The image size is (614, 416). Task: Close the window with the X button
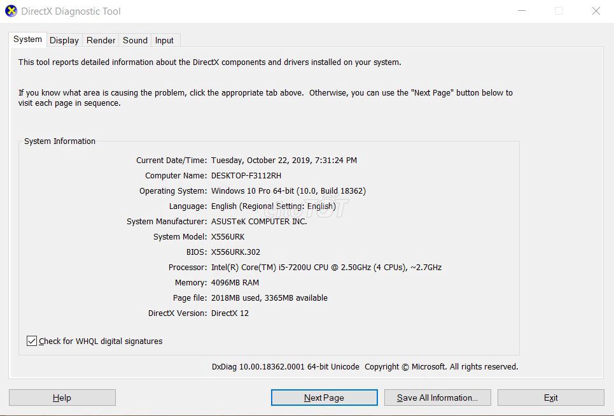click(596, 11)
